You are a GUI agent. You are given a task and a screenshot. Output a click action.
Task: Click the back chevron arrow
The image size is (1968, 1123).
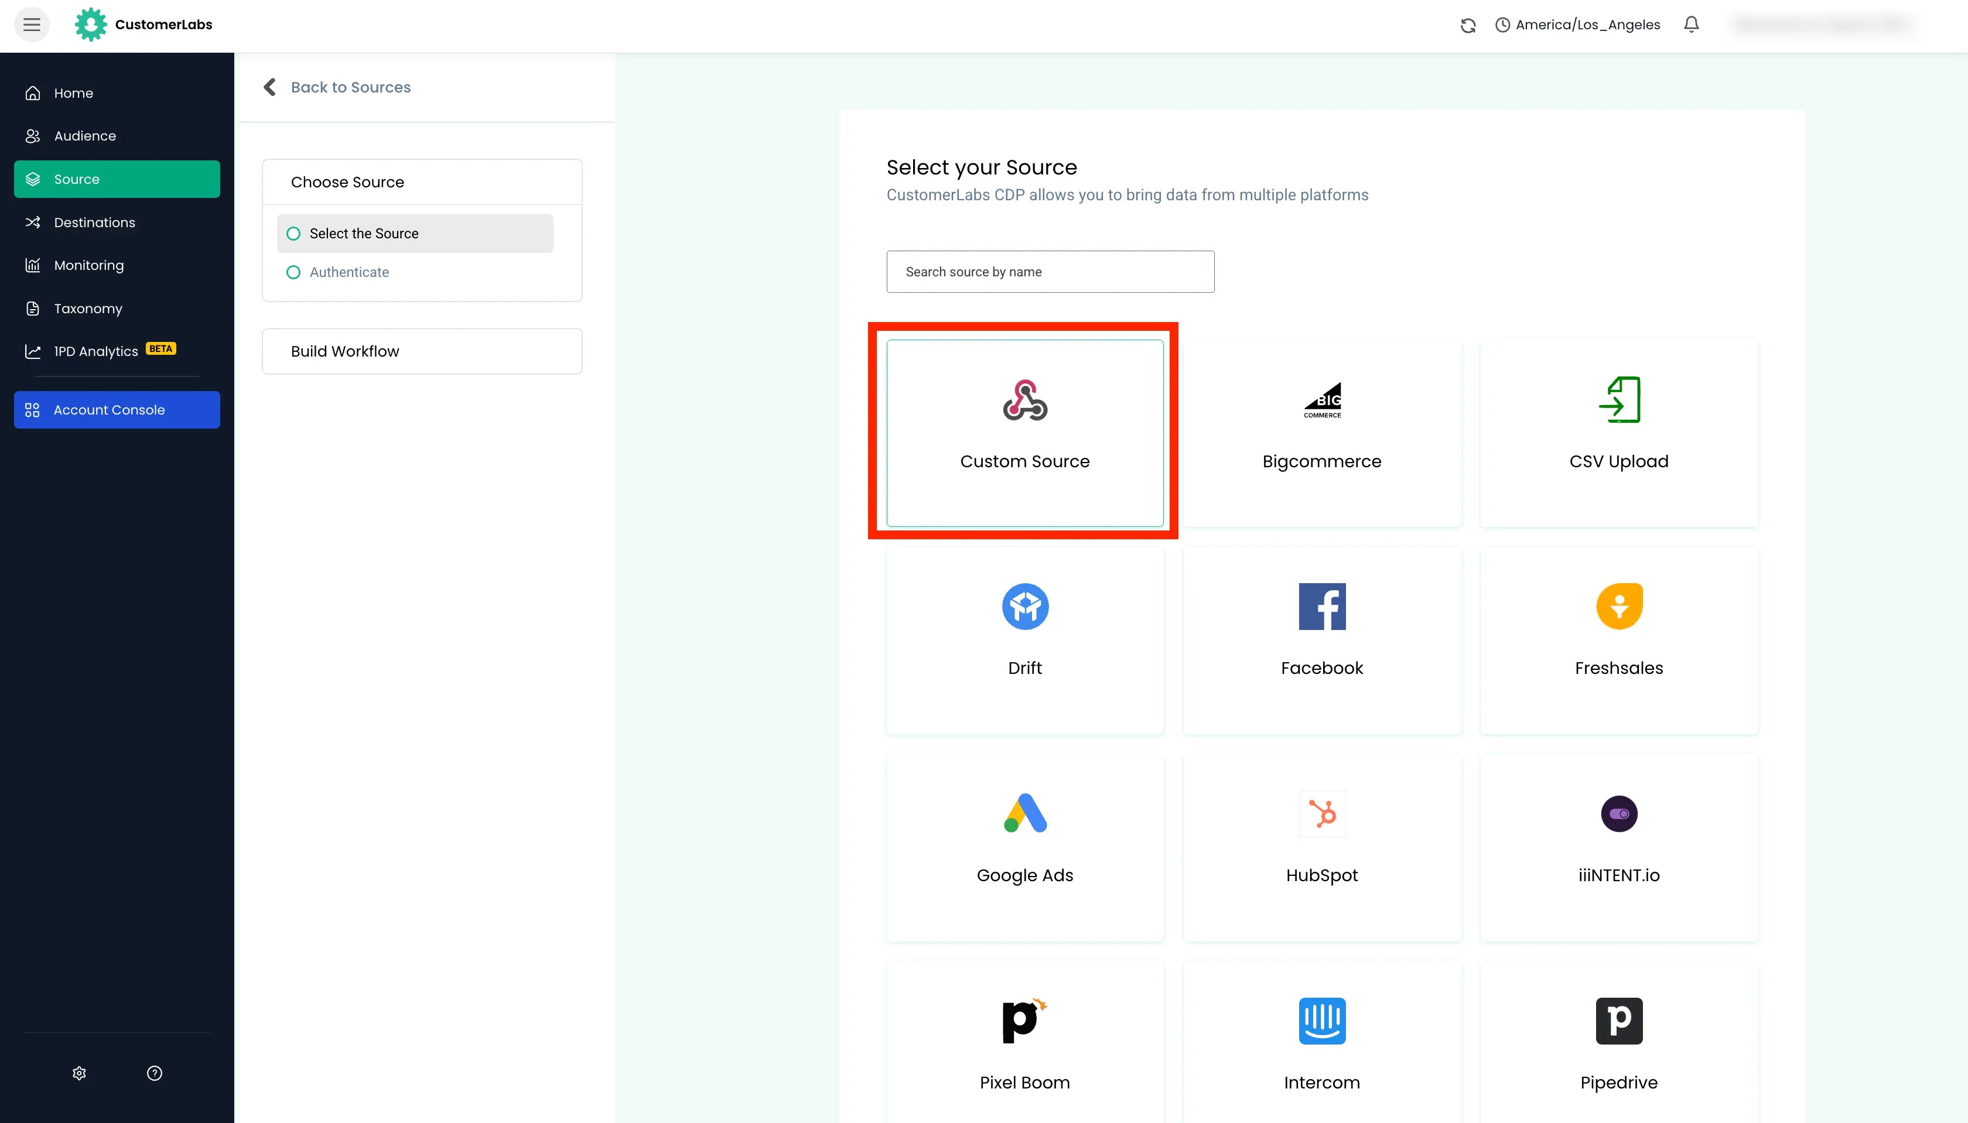point(269,87)
